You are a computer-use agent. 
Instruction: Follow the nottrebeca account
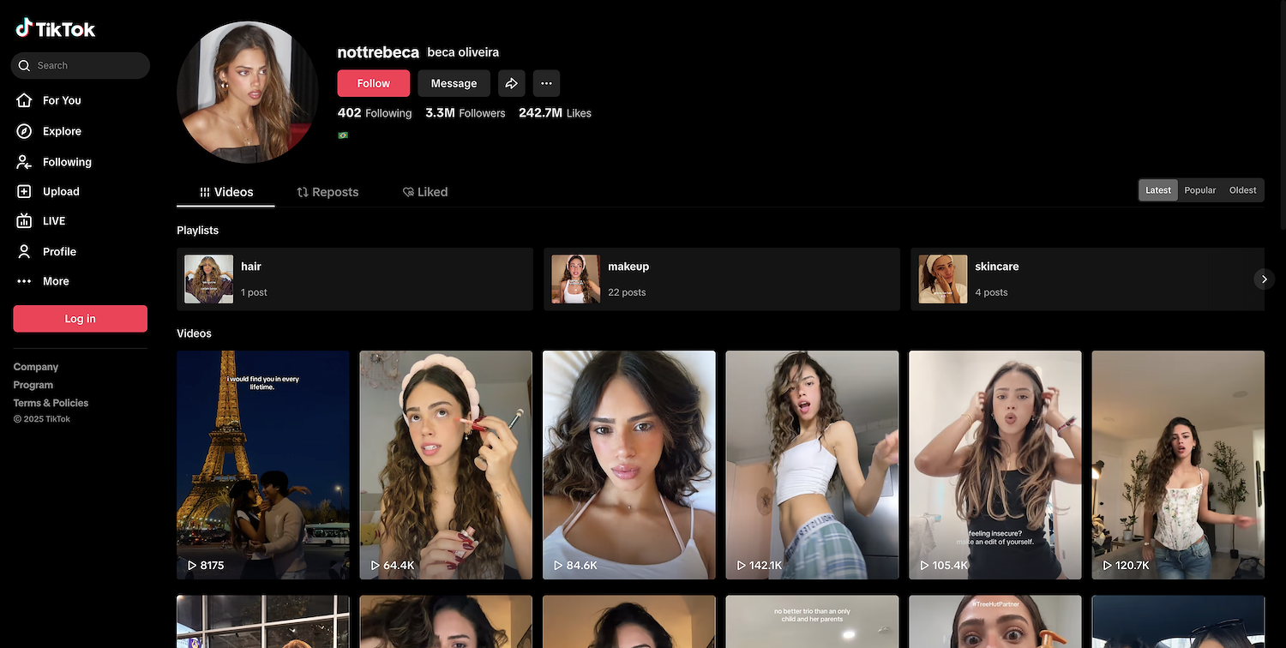click(373, 83)
